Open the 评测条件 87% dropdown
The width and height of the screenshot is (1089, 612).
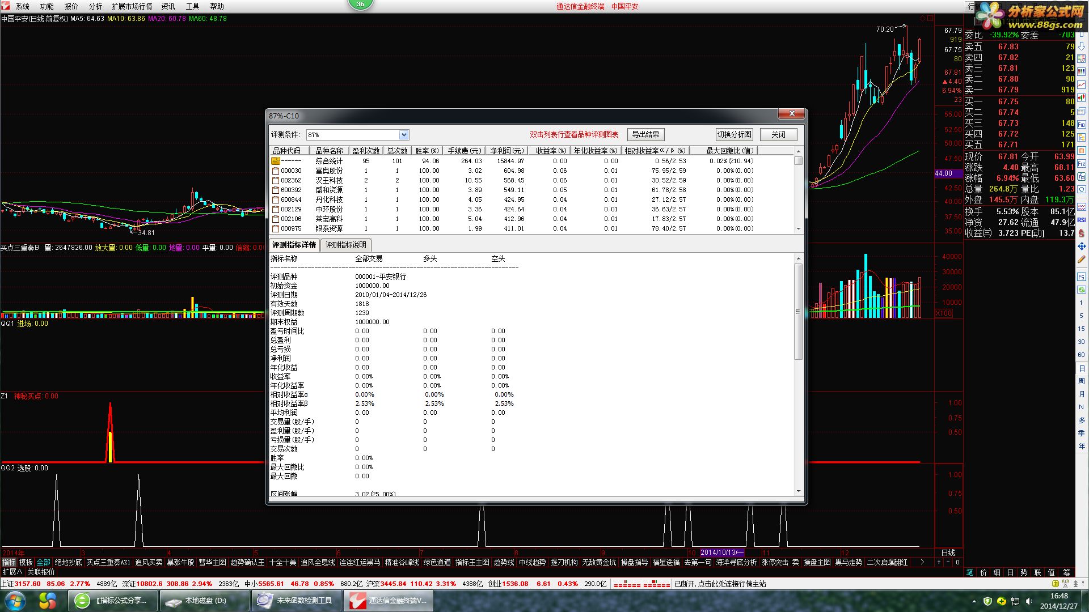[x=404, y=135]
